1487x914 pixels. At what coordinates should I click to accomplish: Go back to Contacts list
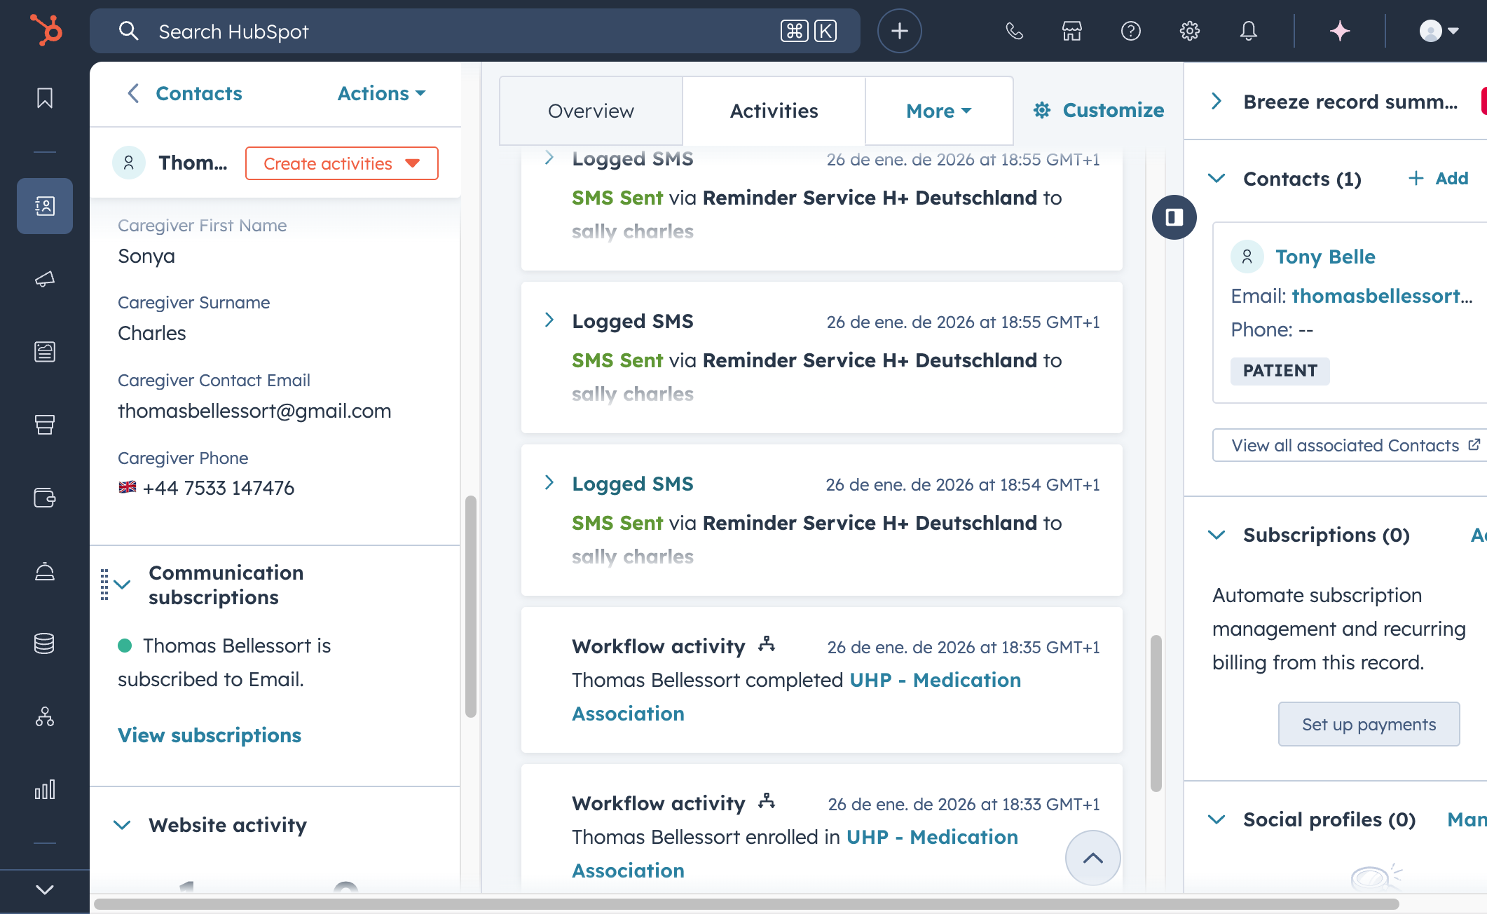pyautogui.click(x=184, y=93)
